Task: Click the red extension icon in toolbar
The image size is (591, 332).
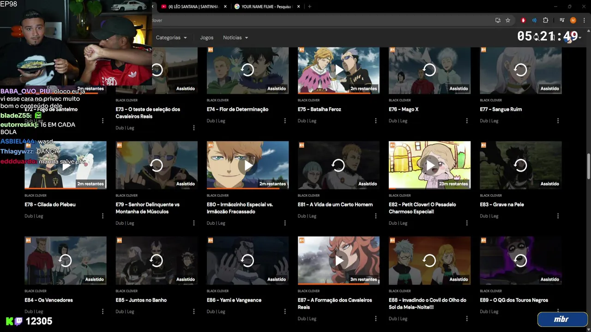Action: 523,20
